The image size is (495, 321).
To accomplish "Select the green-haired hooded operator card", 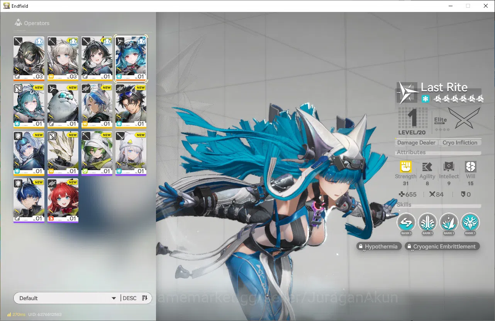I will 97,154.
